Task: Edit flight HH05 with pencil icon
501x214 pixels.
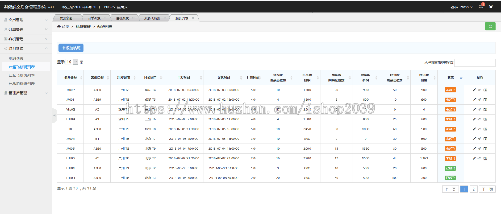Action: click(x=474, y=158)
